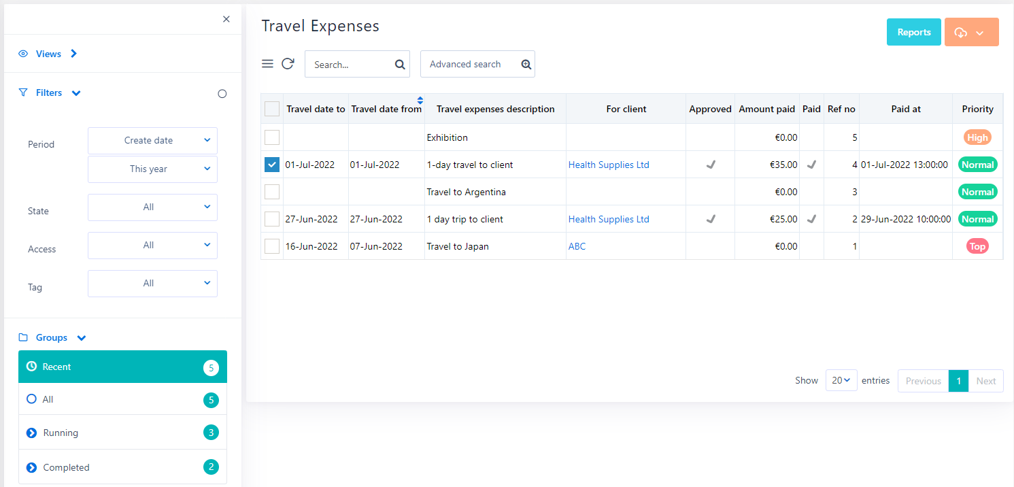Click the advanced search zoom icon
1014x487 pixels.
(526, 65)
